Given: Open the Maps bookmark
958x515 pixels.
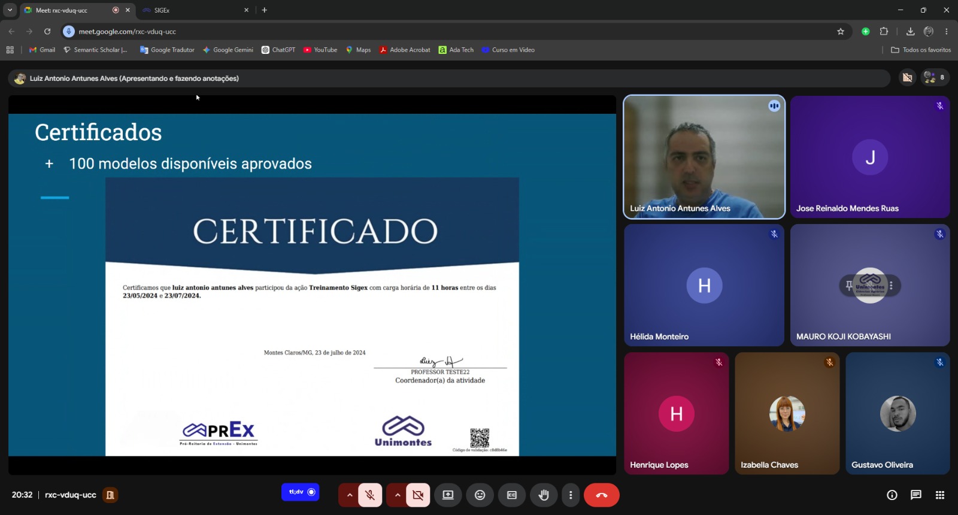Looking at the screenshot, I should tap(359, 50).
